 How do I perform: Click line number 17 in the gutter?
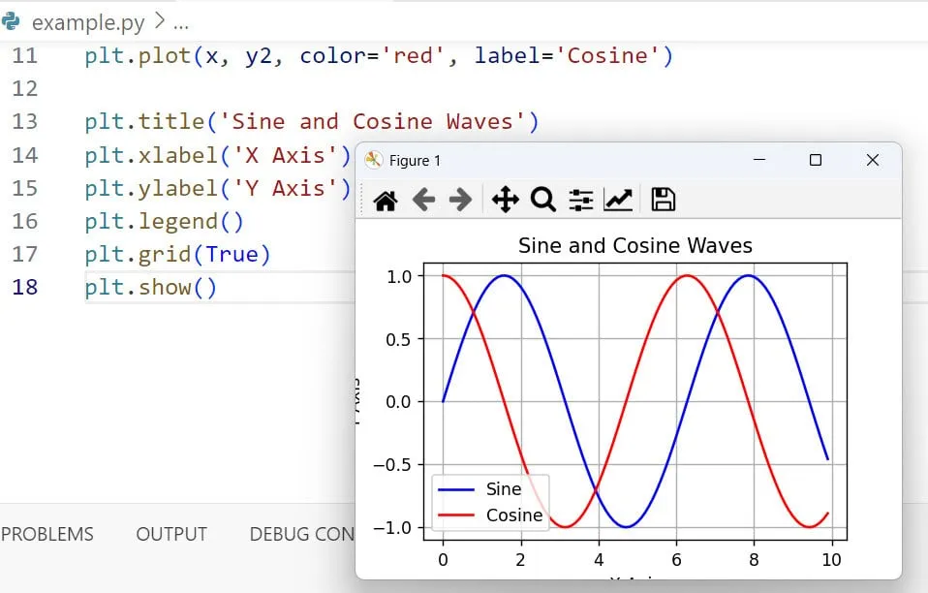click(25, 255)
